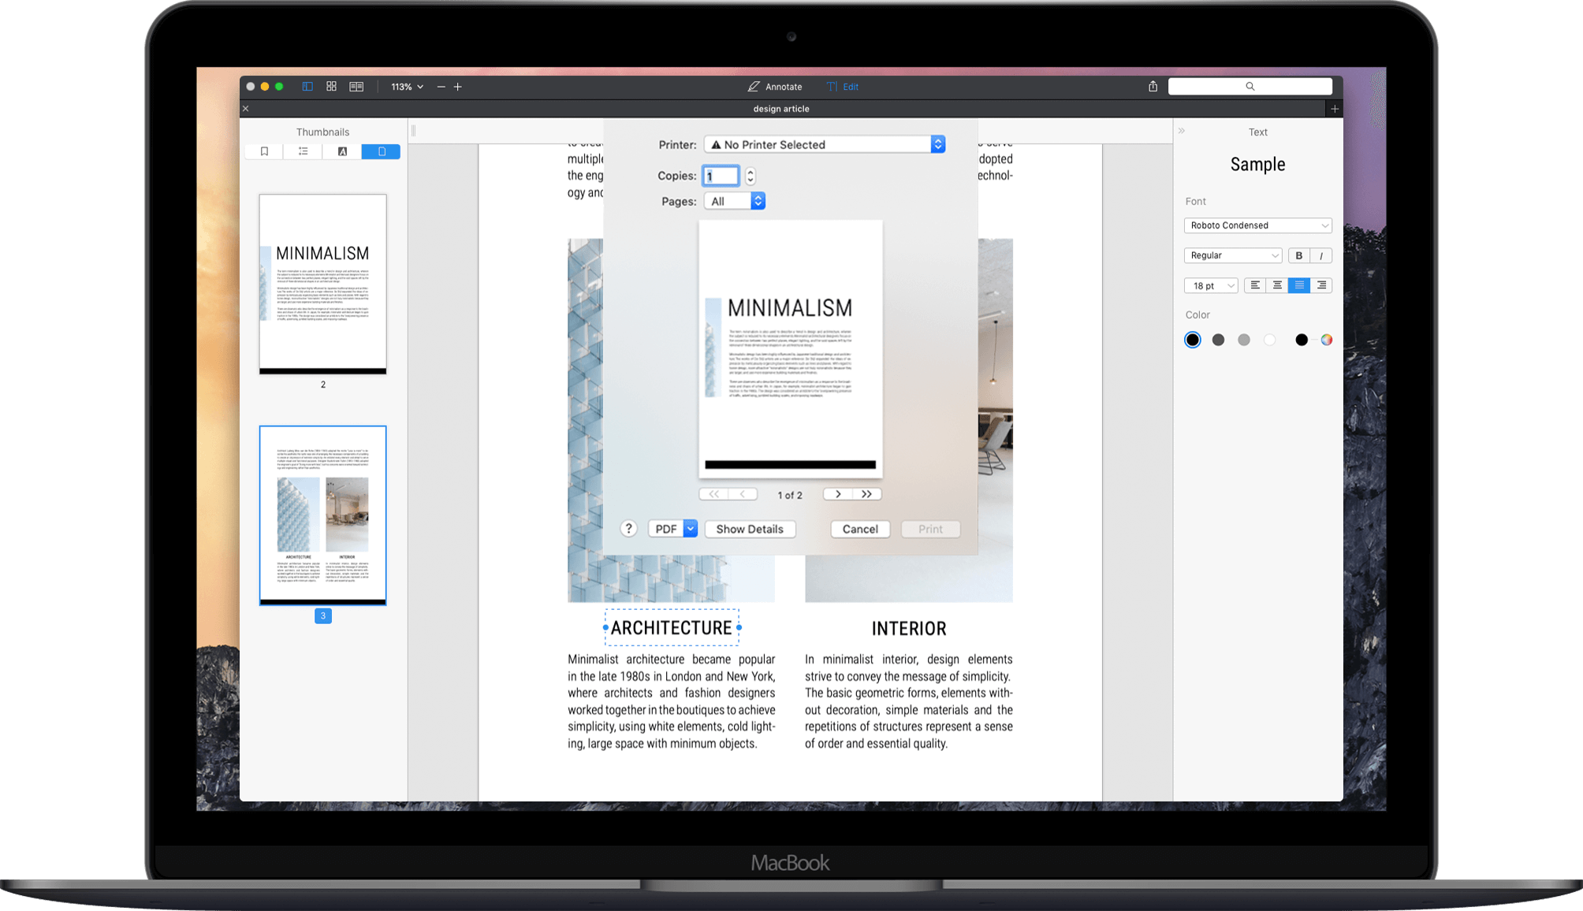Click Cancel to dismiss print dialog
The image size is (1583, 911).
click(x=860, y=528)
